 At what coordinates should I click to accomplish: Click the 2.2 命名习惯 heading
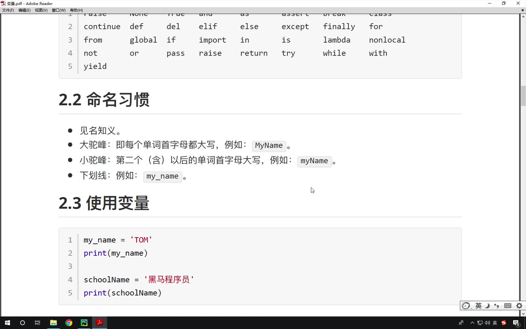104,100
